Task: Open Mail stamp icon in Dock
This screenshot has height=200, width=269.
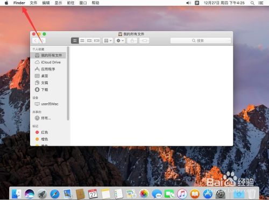Action: point(68,194)
